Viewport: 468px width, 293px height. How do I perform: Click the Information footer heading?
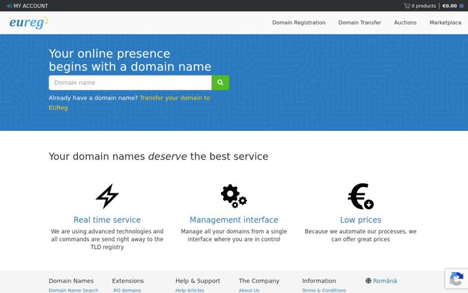click(318, 281)
